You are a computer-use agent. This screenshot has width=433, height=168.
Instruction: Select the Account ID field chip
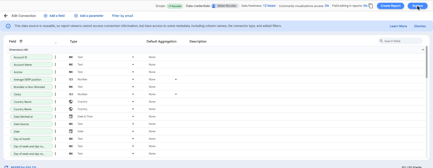[31, 57]
